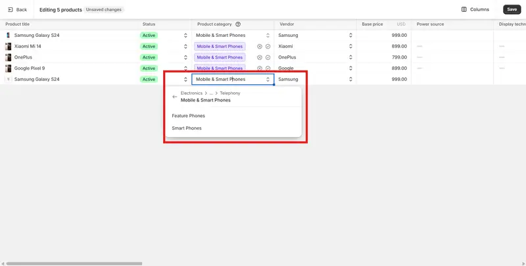The image size is (526, 266).
Task: Reject suggested category for Xiaomi Mi 14
Action: tap(259, 47)
